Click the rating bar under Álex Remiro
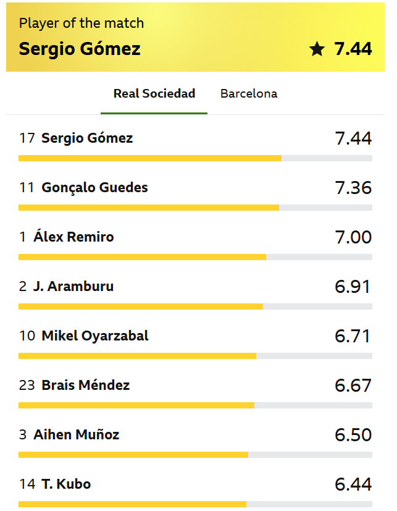 point(142,257)
